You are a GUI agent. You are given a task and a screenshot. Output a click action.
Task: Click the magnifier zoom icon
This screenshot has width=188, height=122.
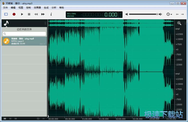179,23
